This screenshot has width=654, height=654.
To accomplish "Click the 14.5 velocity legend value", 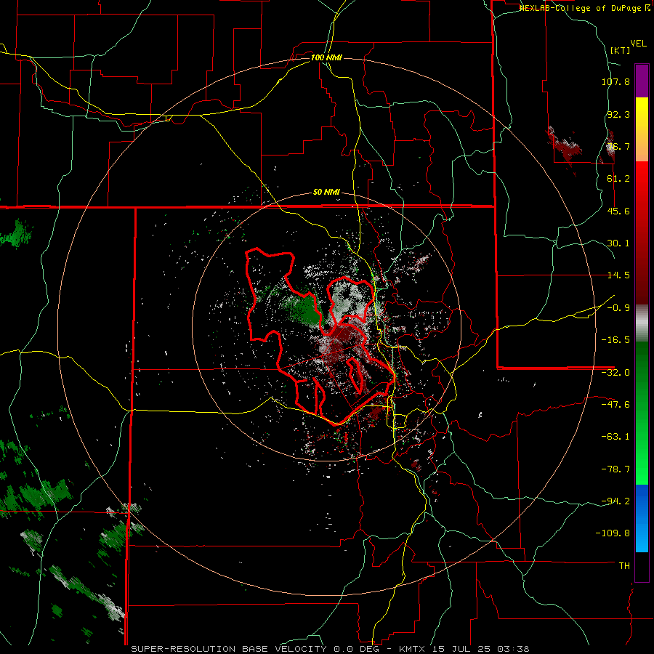I will tap(618, 275).
